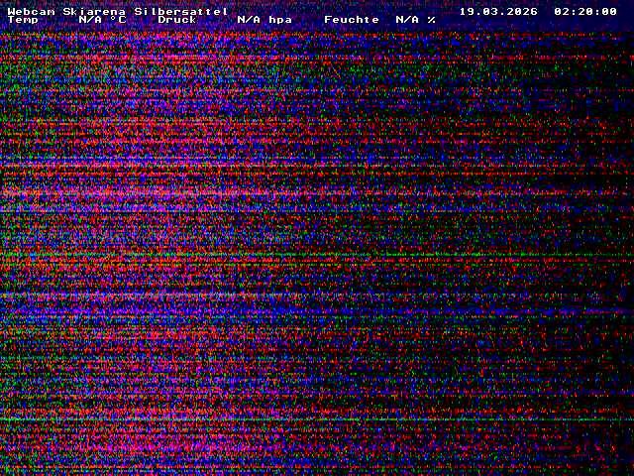Click the 'N/A °C' temperature value
634x476 pixels.
102,20
